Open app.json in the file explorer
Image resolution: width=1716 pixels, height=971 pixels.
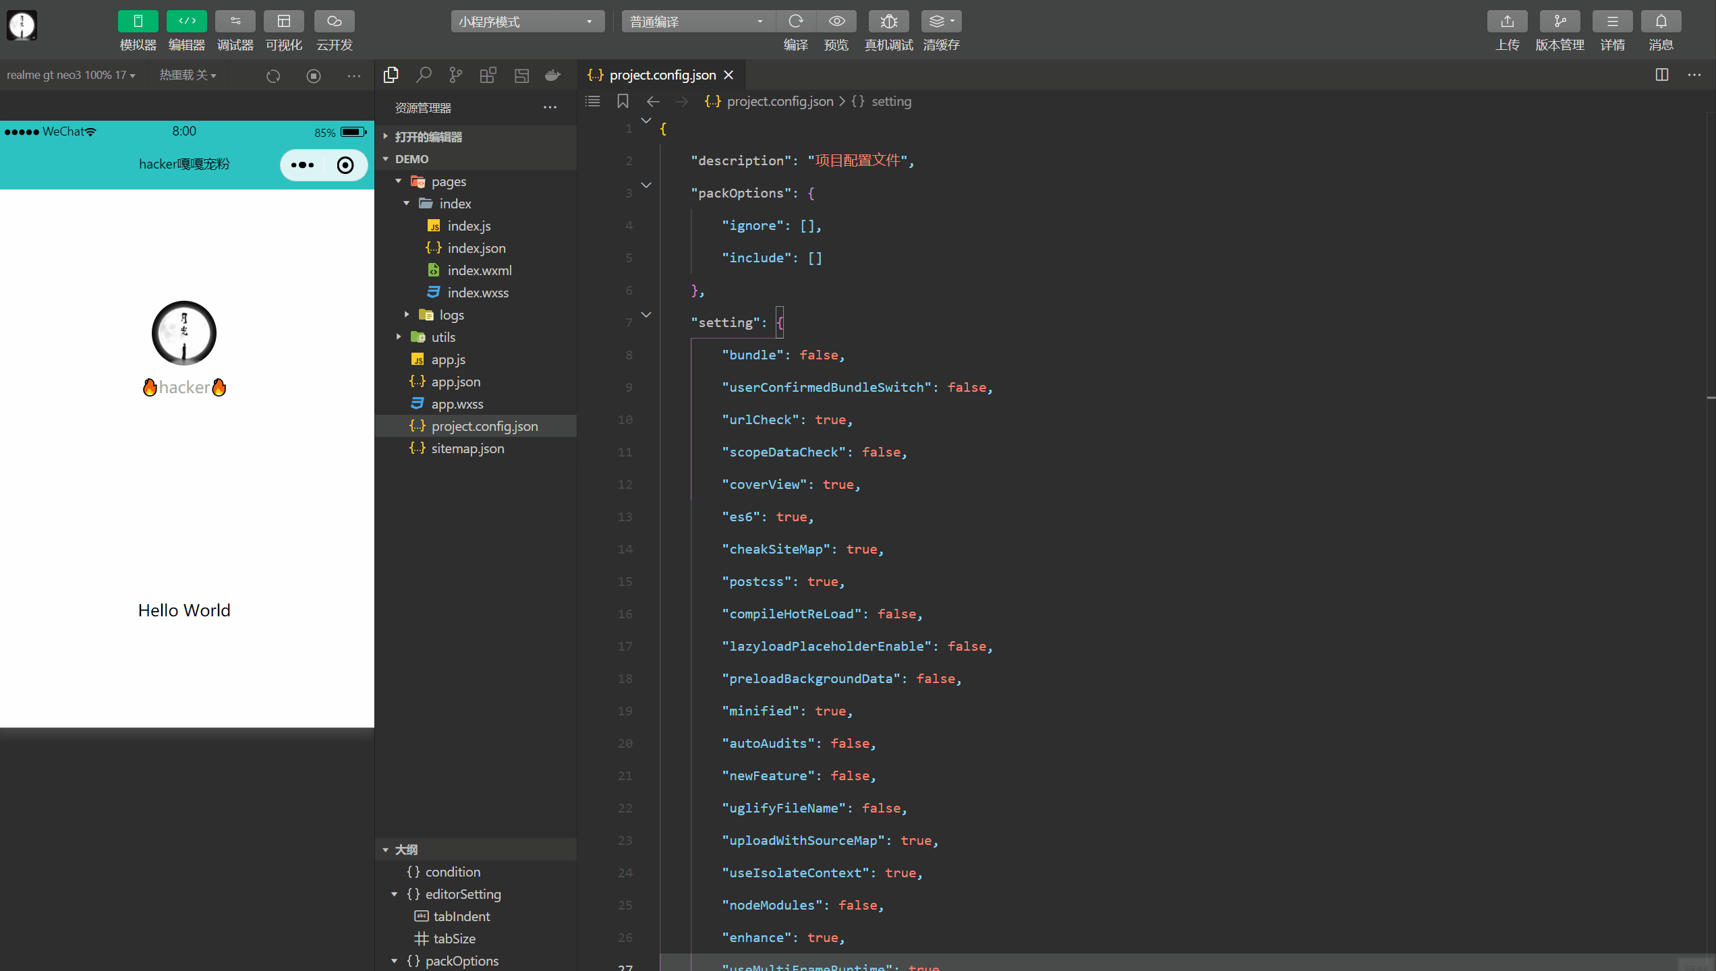pyautogui.click(x=455, y=382)
